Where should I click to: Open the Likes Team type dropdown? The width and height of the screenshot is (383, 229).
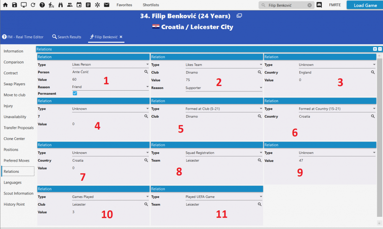[224, 65]
